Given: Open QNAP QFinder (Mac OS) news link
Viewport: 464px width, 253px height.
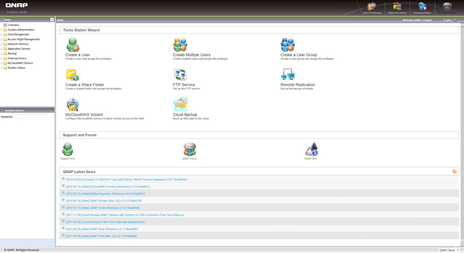Looking at the screenshot, I should tap(104, 201).
